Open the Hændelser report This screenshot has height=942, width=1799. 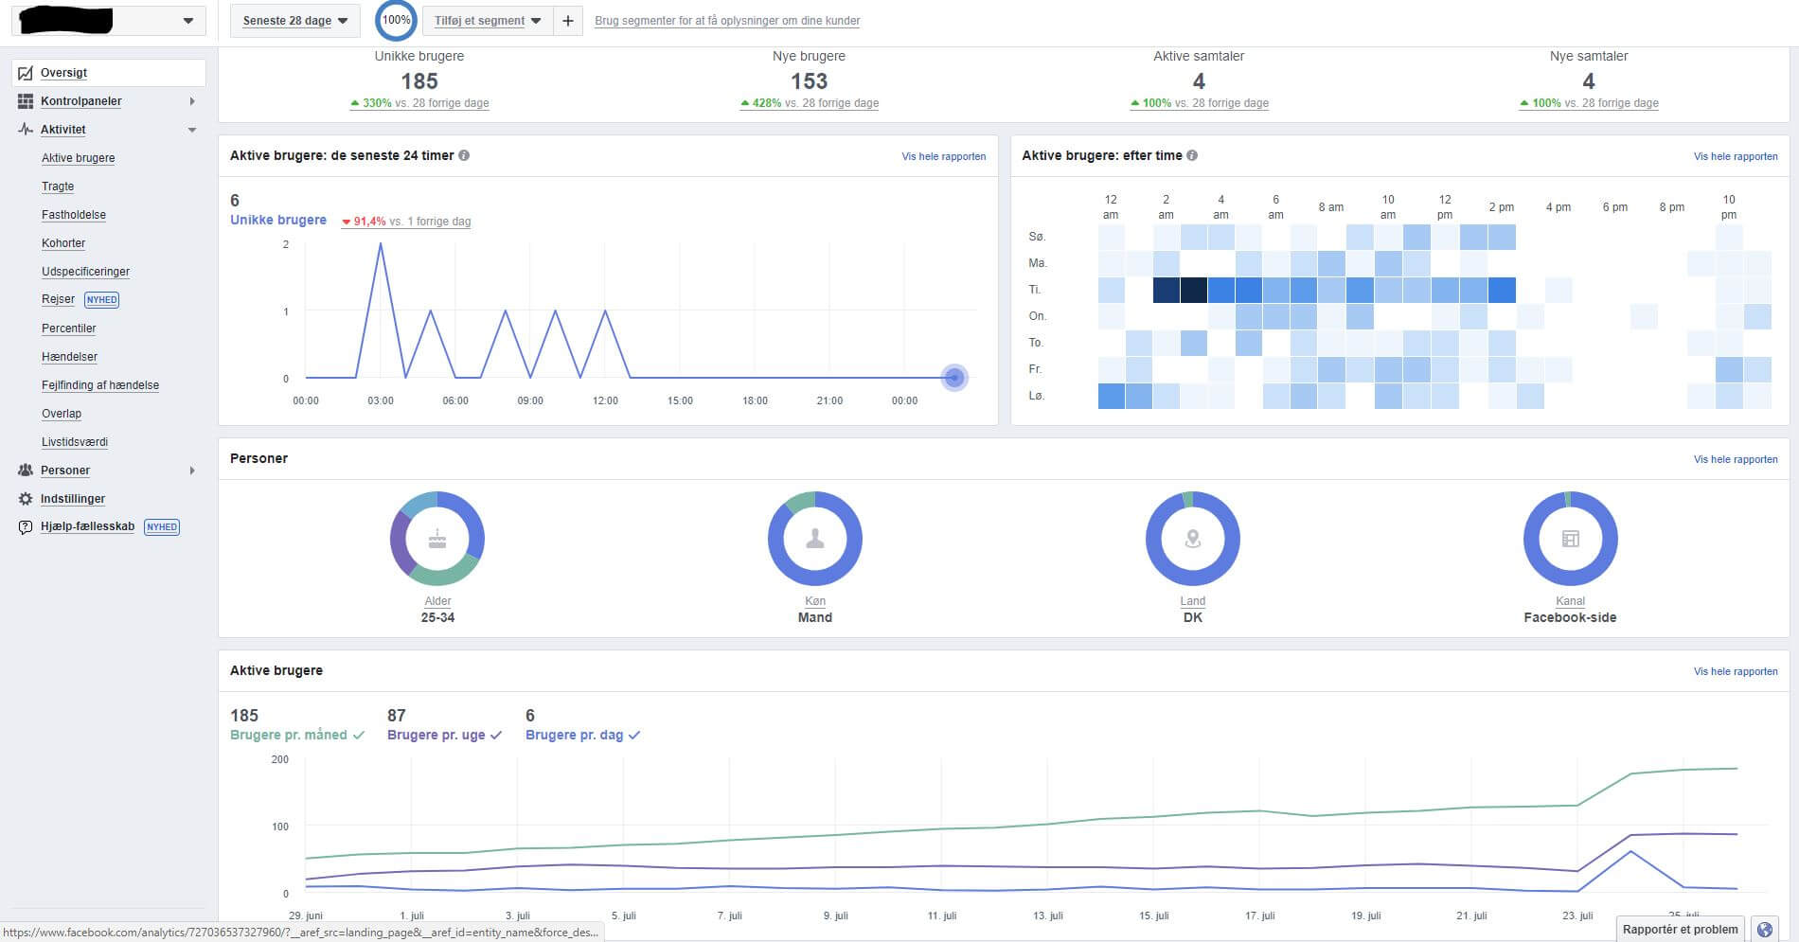pos(70,357)
